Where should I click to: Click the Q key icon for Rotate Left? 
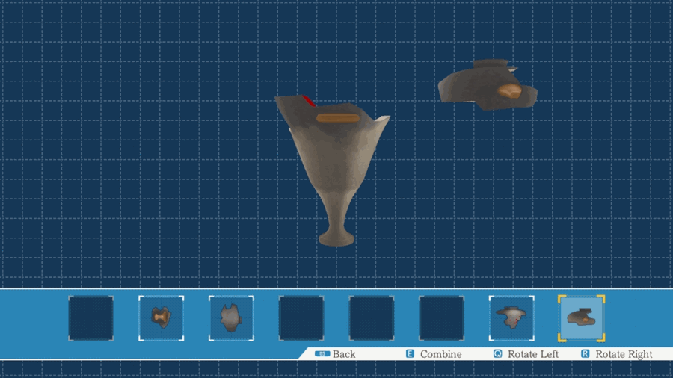(497, 353)
